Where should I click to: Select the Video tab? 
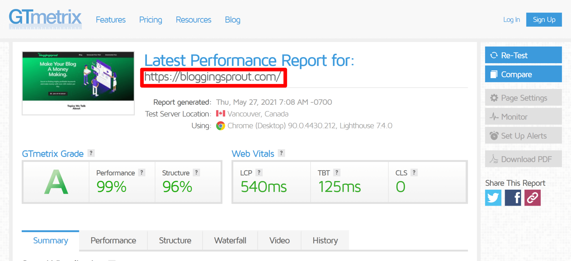coord(279,240)
